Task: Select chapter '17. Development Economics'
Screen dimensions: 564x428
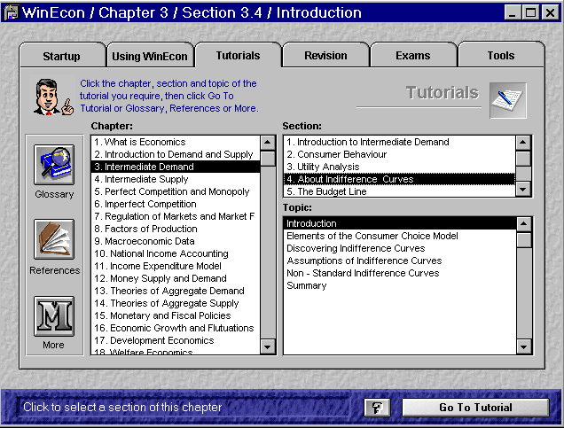Action: [x=176, y=340]
